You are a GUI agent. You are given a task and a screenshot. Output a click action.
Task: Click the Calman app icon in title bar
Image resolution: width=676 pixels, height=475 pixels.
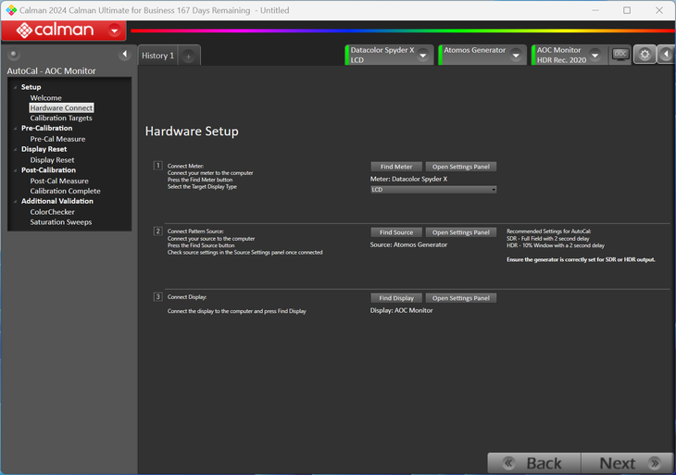coord(11,10)
